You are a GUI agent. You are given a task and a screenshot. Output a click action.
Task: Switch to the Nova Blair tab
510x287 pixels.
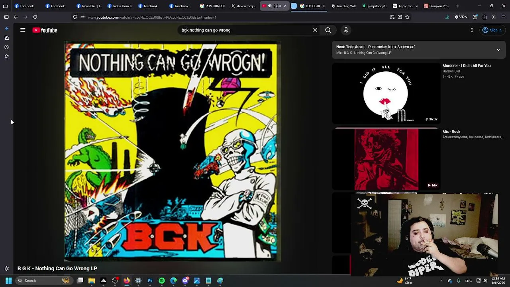click(x=88, y=6)
